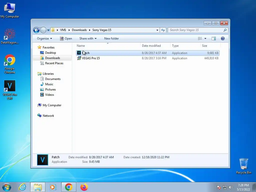Click the 449,810 KB size cell

click(211, 58)
